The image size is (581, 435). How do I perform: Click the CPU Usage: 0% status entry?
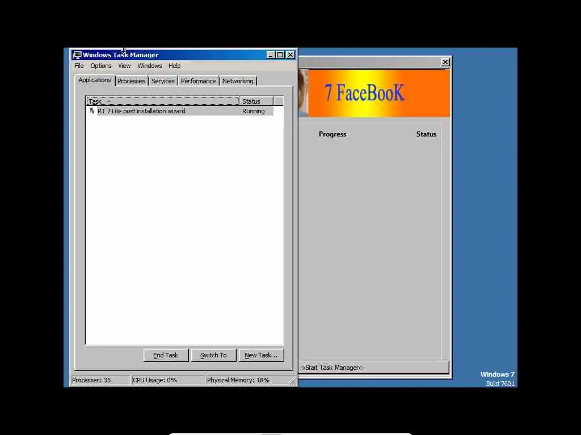[168, 380]
